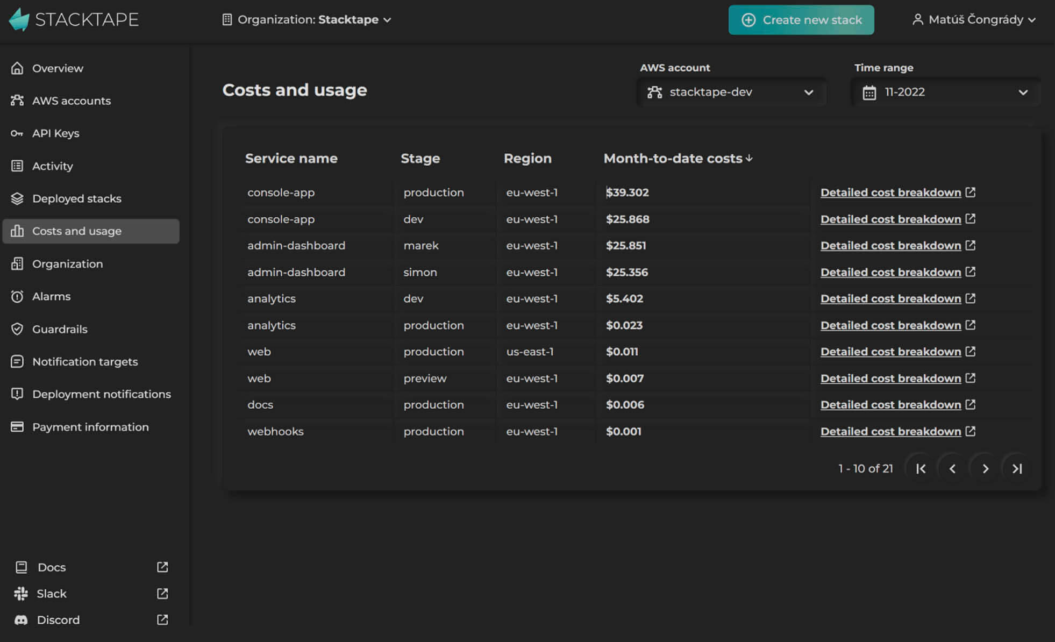
Task: Open Docs external link icon
Action: (162, 567)
